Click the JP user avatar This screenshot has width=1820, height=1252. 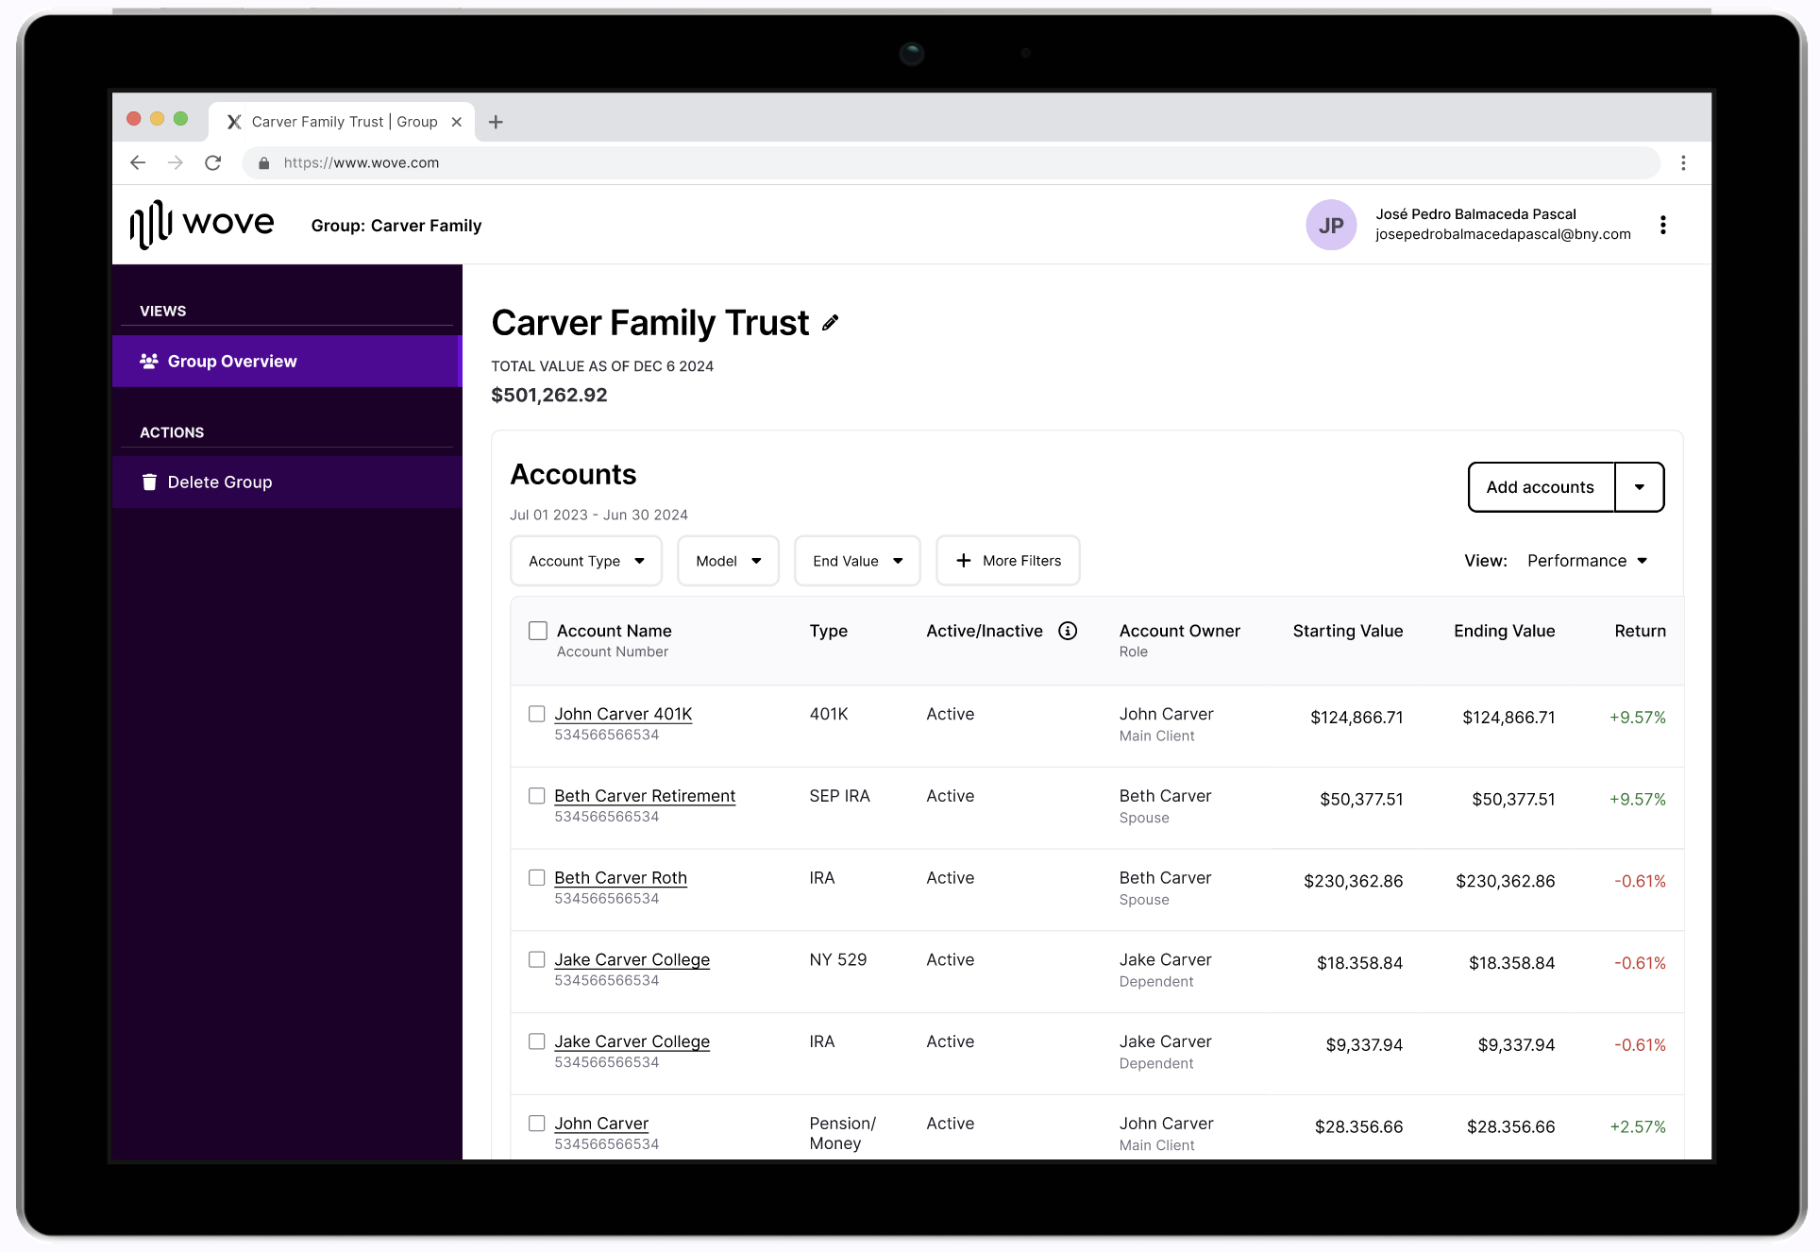click(1330, 225)
